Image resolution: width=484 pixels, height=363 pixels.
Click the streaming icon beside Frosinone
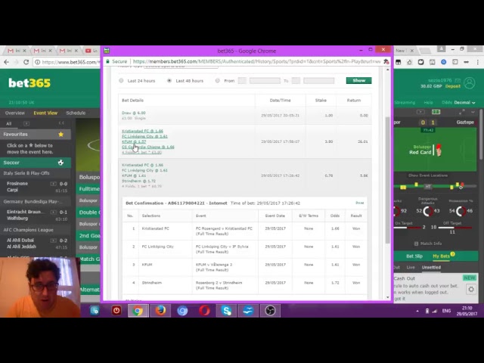pyautogui.click(x=53, y=184)
